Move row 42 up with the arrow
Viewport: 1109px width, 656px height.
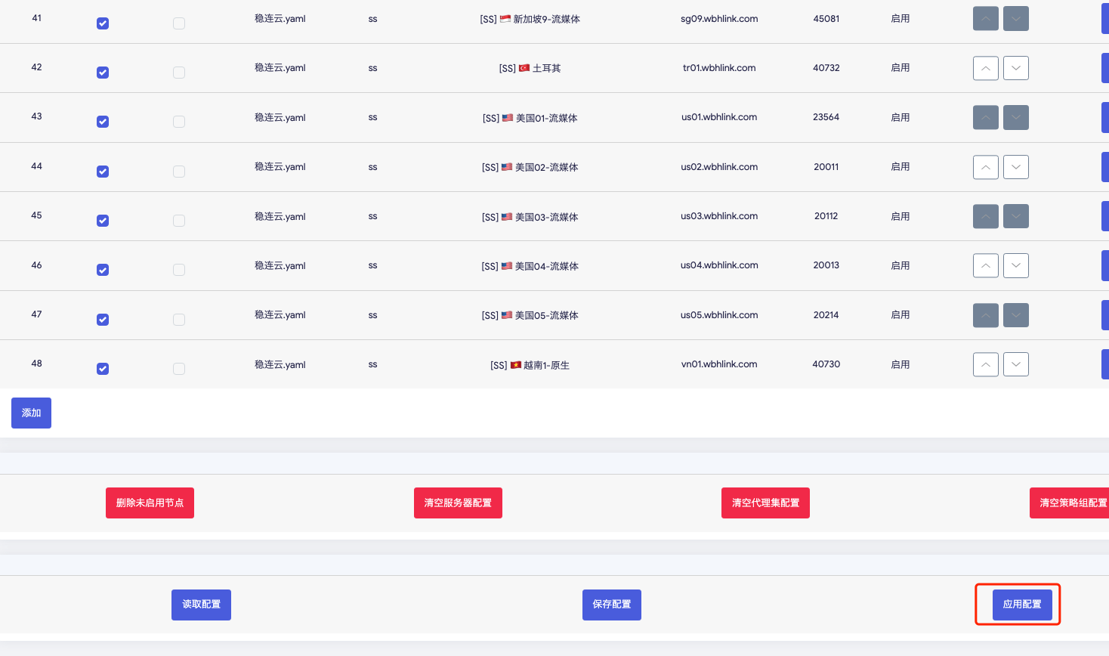pyautogui.click(x=985, y=68)
